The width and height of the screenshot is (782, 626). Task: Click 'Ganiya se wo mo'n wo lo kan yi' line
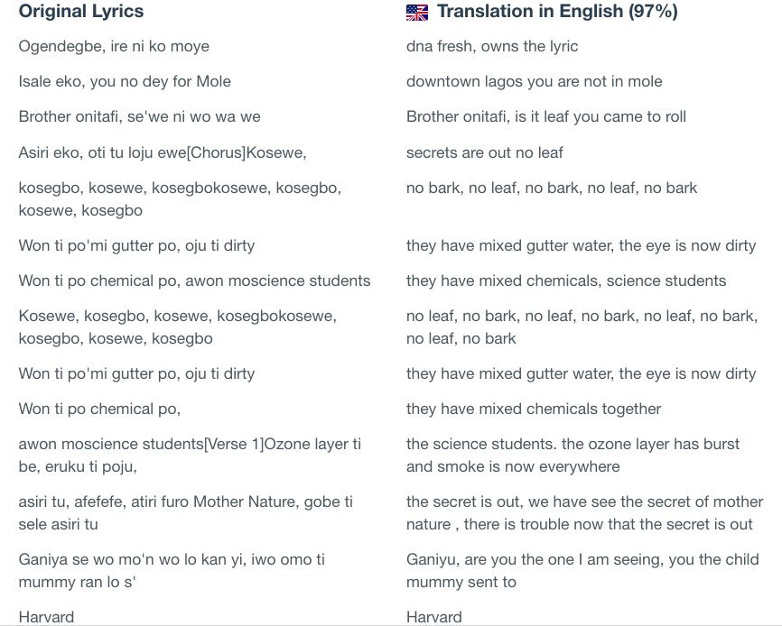click(172, 571)
